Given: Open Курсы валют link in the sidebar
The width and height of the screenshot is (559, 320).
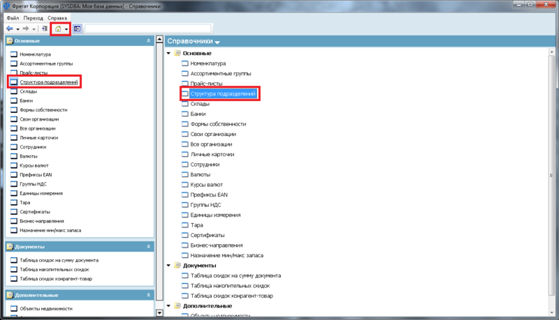Looking at the screenshot, I should 34,165.
